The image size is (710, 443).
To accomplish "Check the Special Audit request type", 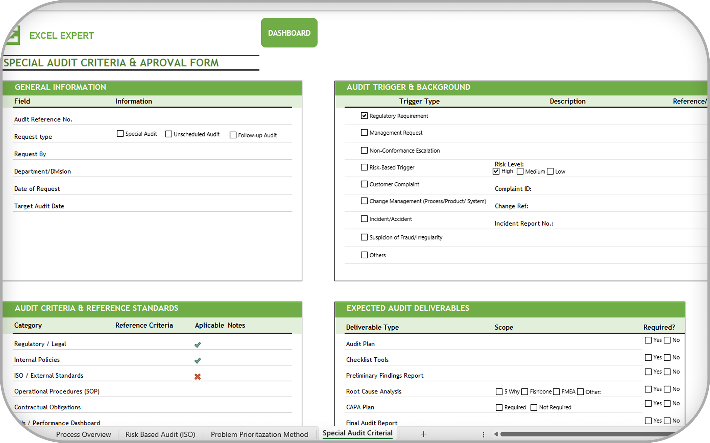I will click(120, 134).
